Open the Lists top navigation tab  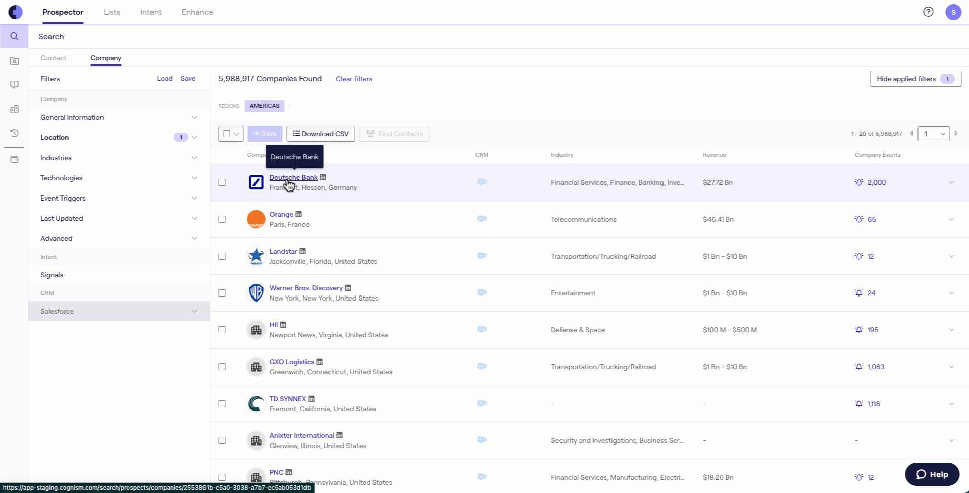coord(112,12)
